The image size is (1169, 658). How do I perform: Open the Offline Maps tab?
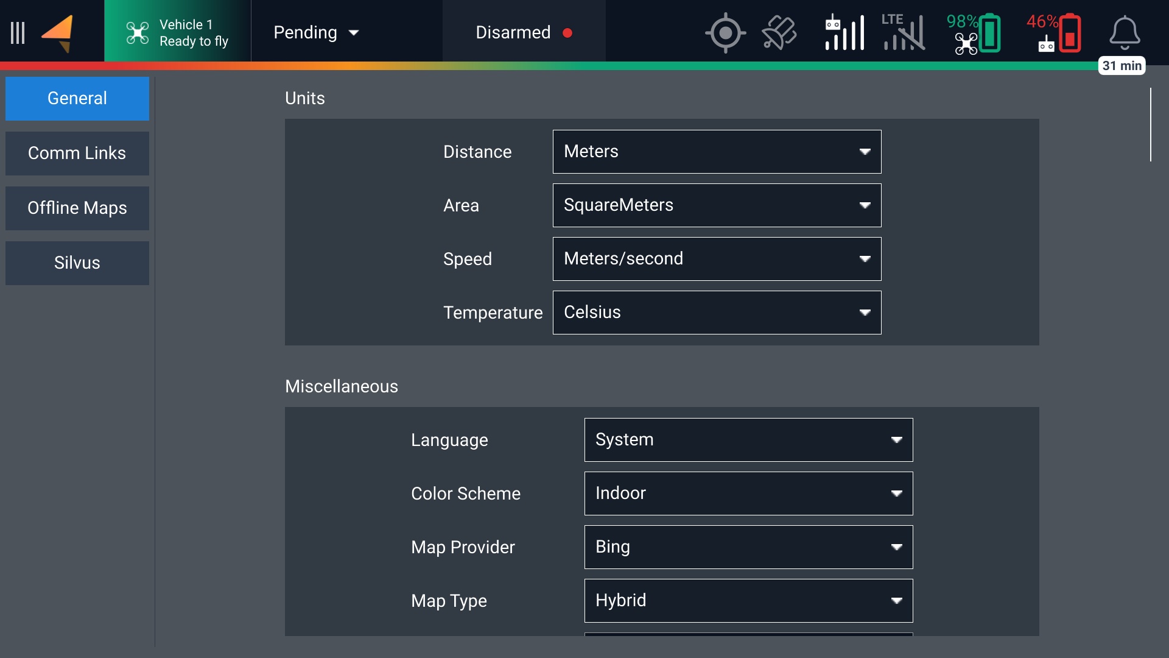point(77,208)
